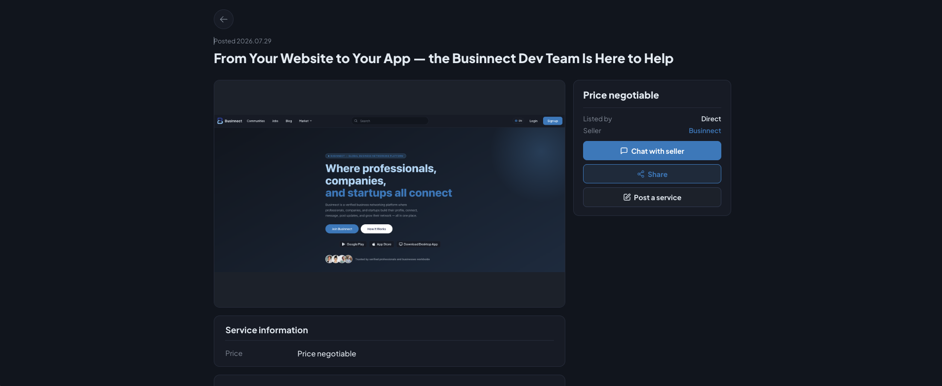Click the "Seller" label

(592, 131)
